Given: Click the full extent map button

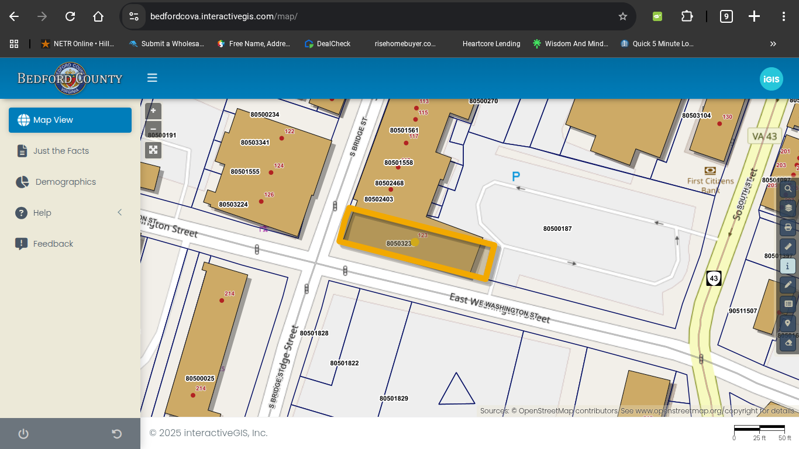Looking at the screenshot, I should pos(153,150).
